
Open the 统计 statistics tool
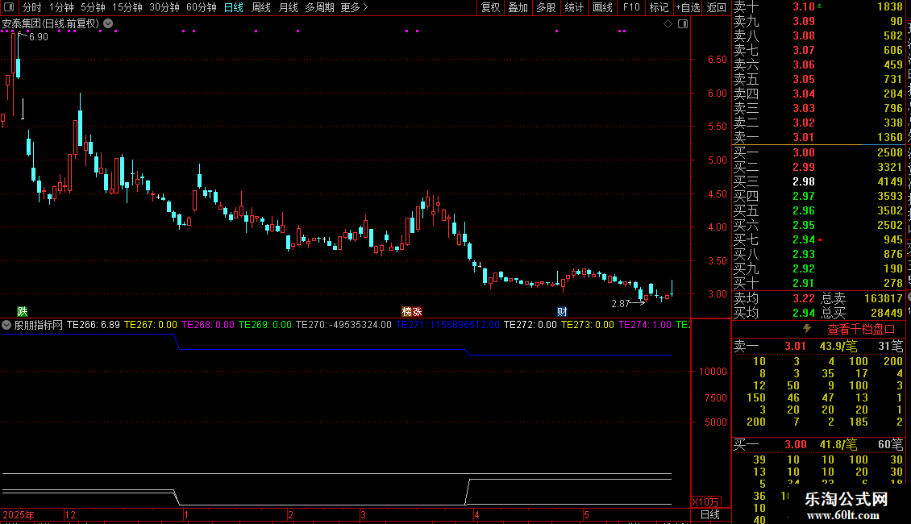point(574,7)
